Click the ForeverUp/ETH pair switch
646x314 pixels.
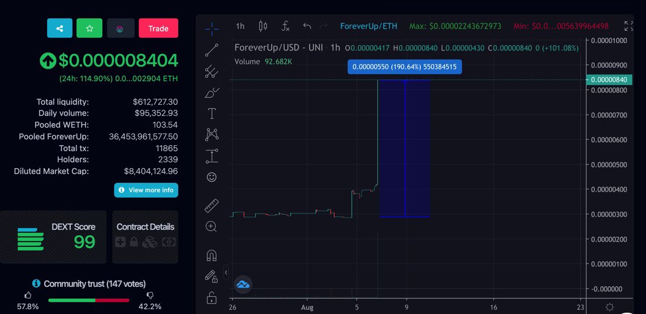tap(369, 26)
